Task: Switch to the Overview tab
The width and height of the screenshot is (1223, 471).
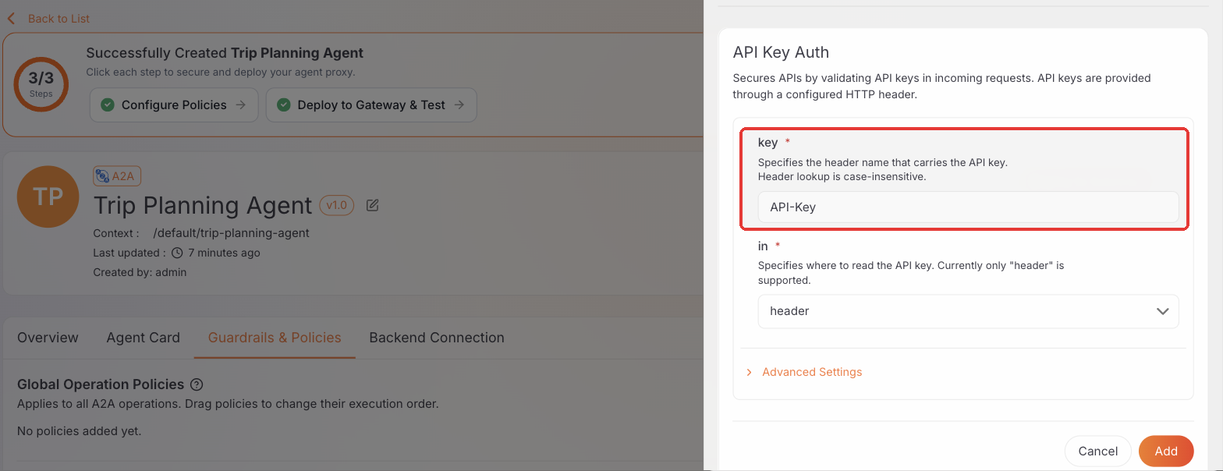Action: point(48,338)
